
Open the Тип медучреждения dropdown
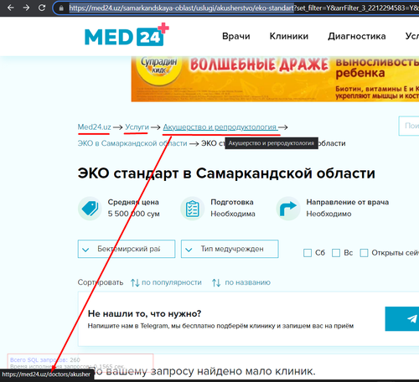tap(230, 249)
